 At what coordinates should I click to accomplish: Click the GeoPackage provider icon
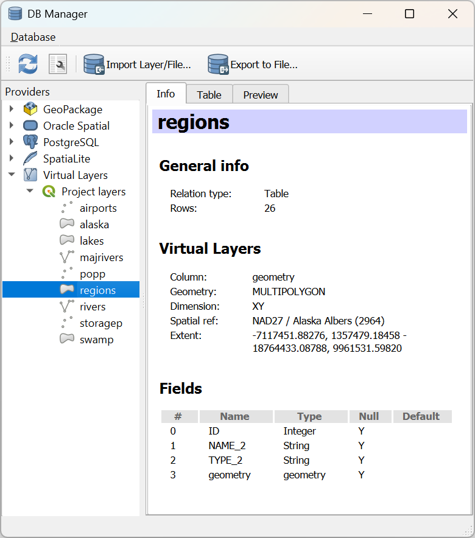tap(30, 110)
